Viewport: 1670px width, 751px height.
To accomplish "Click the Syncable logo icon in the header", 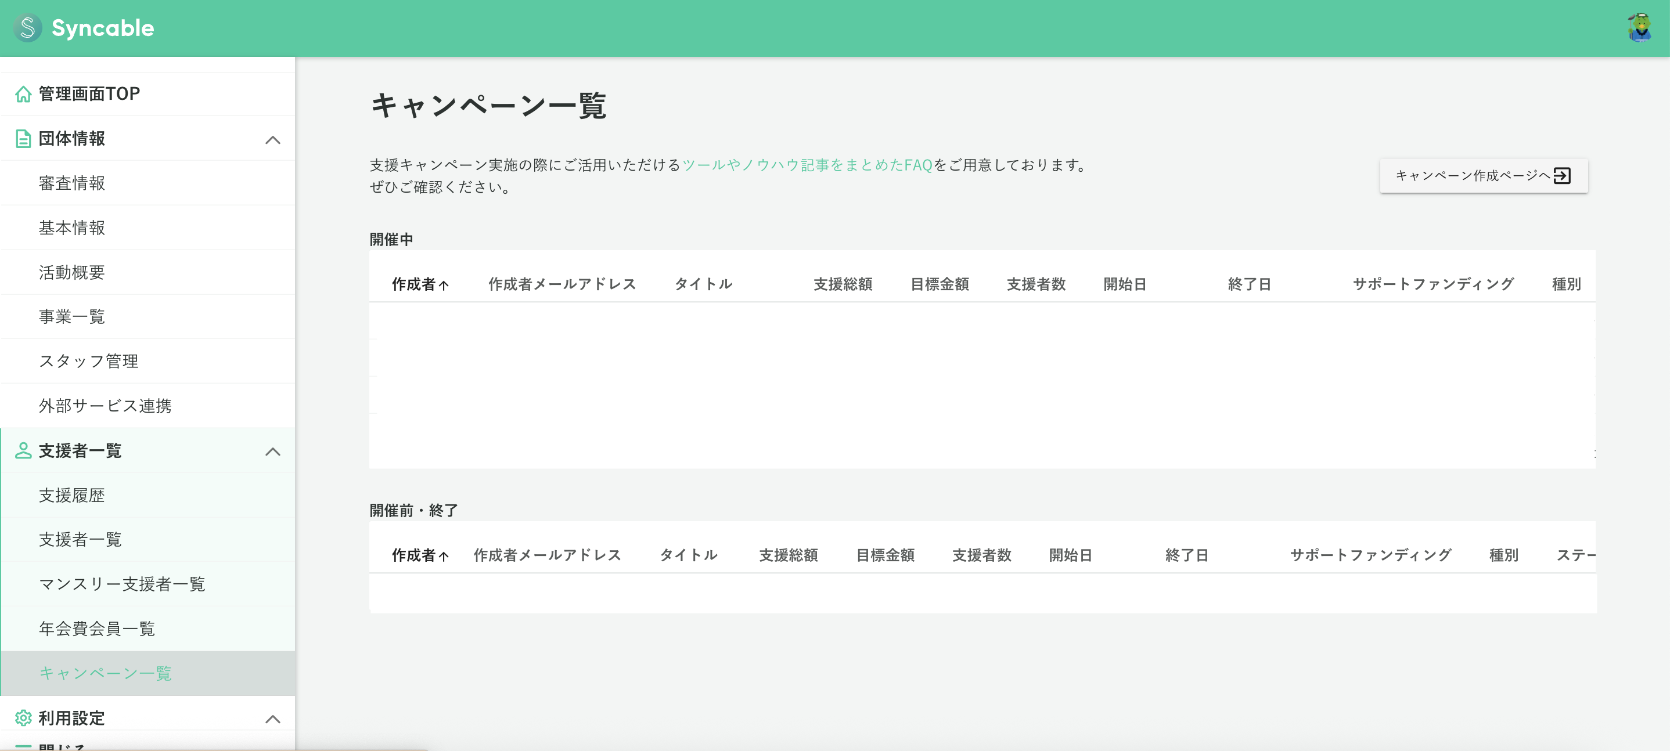I will point(27,27).
